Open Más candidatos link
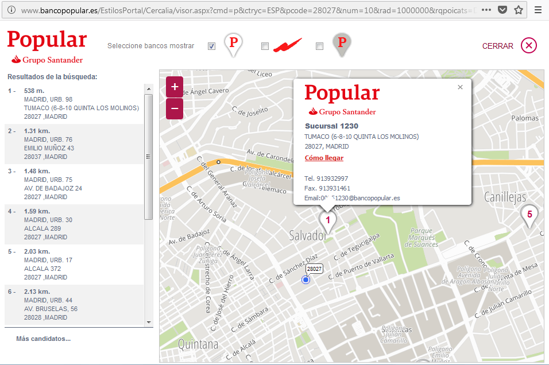 pos(44,339)
